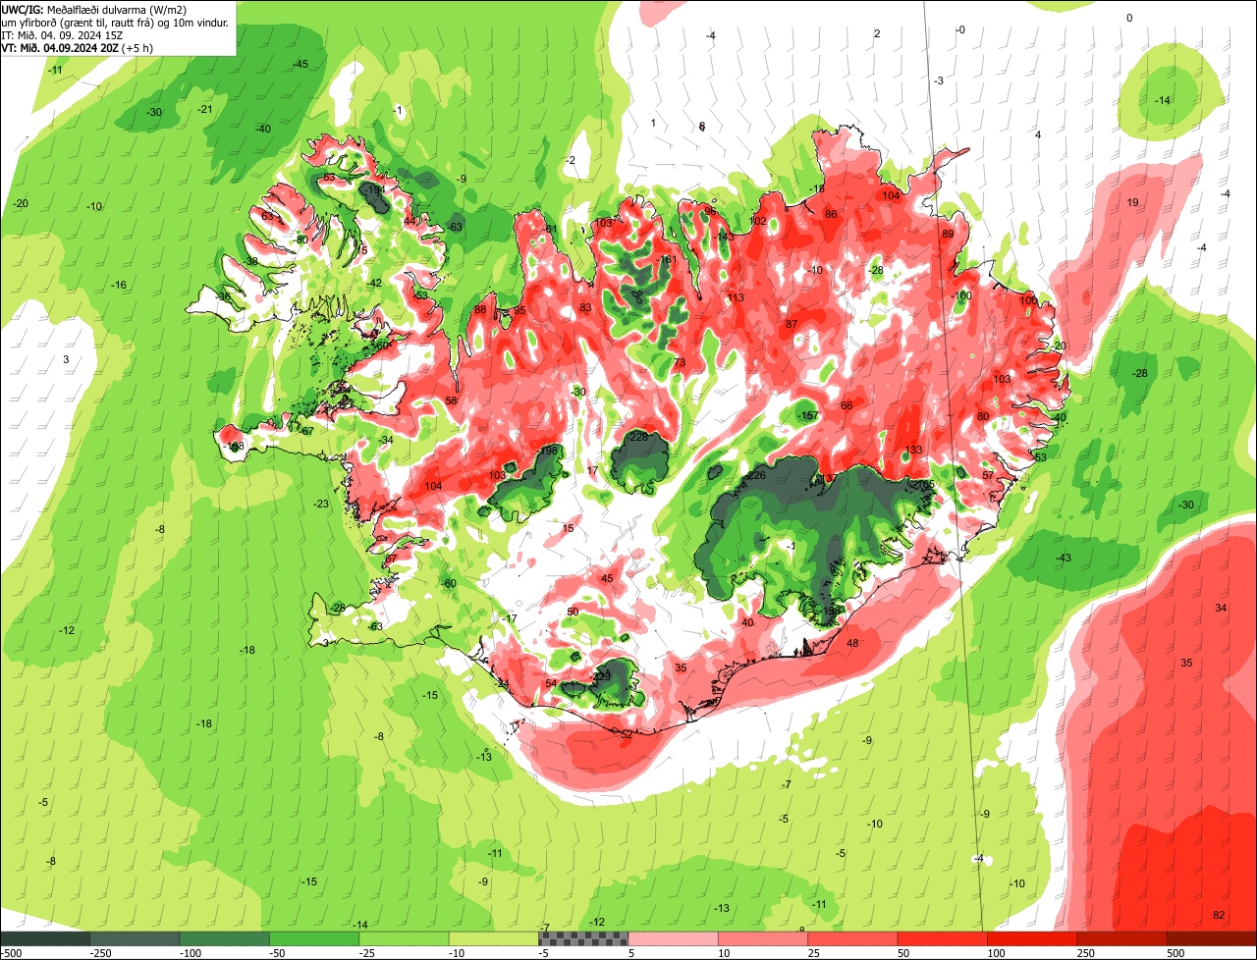This screenshot has width=1257, height=960.
Task: Pick the pale pink swatch between 5 and 10
Action: [x=673, y=938]
